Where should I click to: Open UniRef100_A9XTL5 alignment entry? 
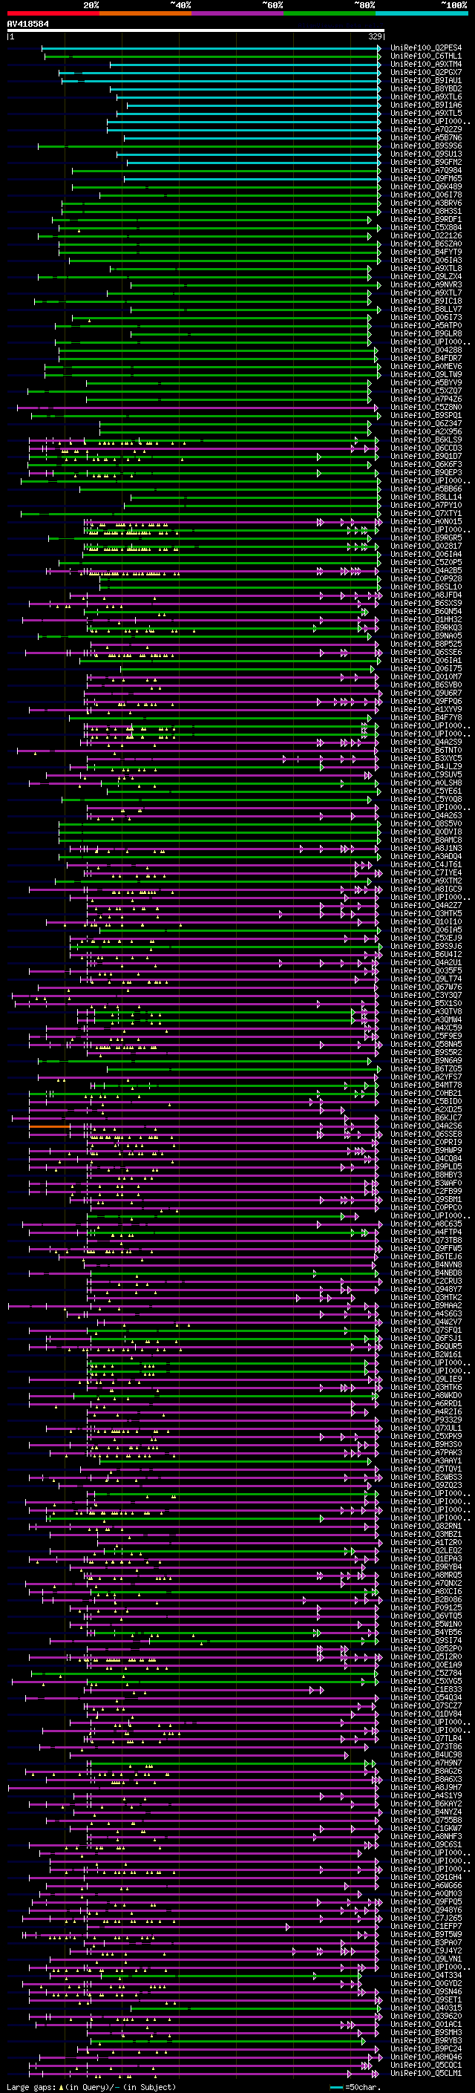[x=426, y=113]
